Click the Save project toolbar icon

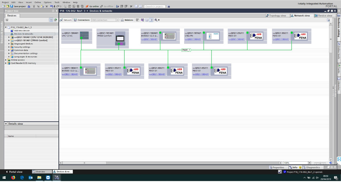[12, 6]
